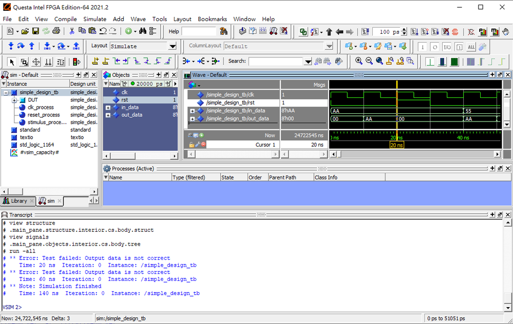Click the yellow cursor line in the waveform
The height and width of the screenshot is (324, 513).
coord(397,110)
